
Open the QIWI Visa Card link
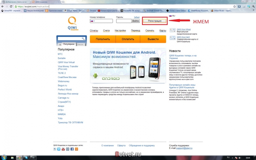point(183,37)
